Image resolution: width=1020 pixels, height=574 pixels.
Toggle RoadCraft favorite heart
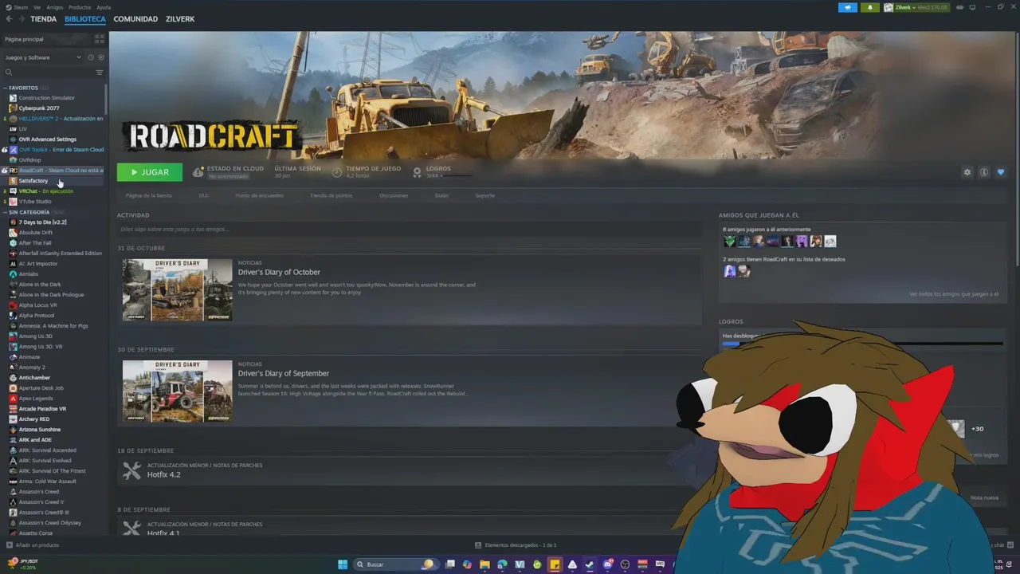tap(1001, 172)
